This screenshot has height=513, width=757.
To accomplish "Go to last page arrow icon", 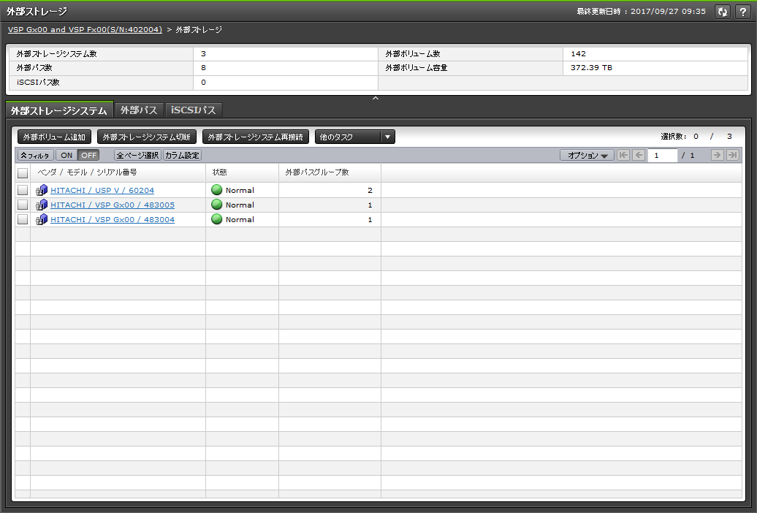I will [732, 155].
